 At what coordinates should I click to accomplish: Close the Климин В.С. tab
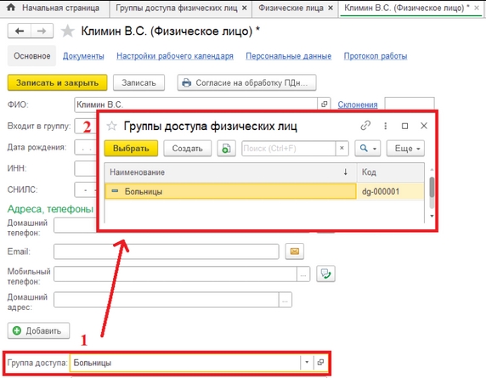pos(477,8)
